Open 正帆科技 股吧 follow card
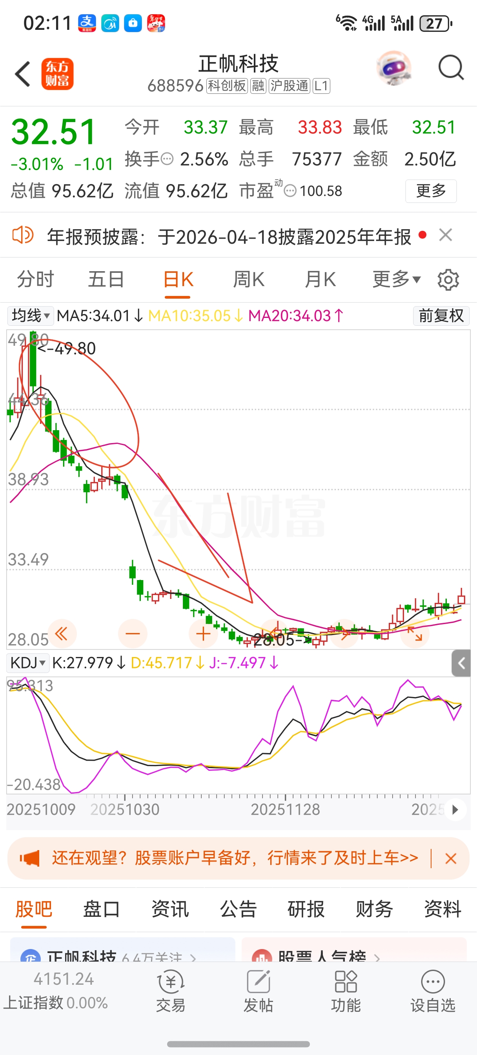Screen dimensions: 477x1055 (123, 949)
